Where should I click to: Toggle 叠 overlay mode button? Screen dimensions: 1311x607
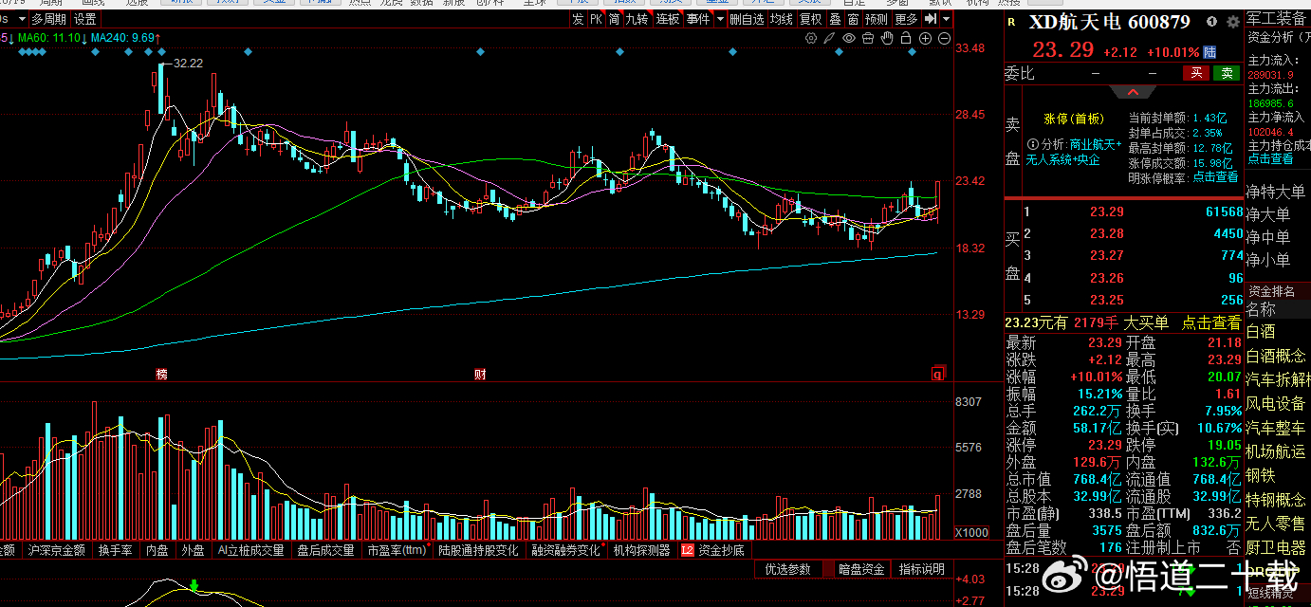click(835, 19)
